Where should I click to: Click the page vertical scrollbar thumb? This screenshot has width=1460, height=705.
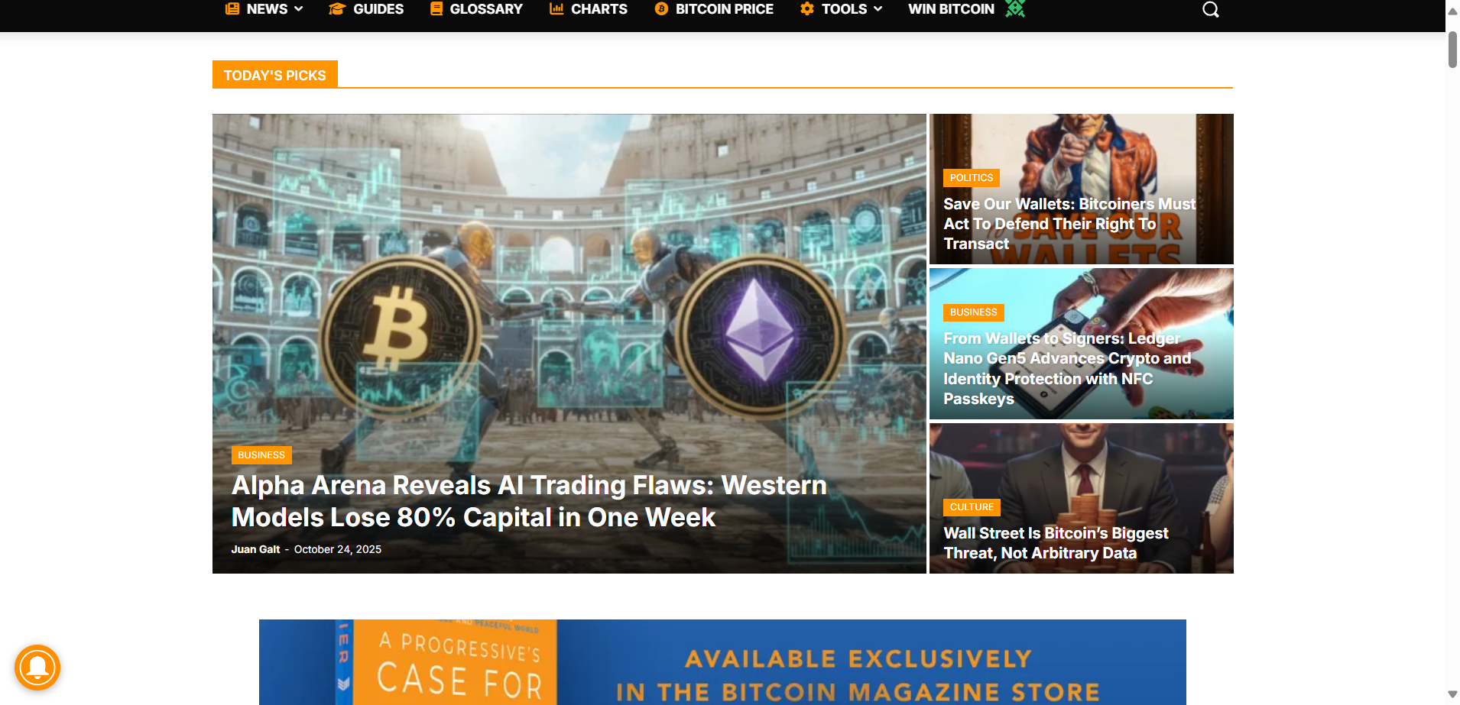[x=1452, y=50]
